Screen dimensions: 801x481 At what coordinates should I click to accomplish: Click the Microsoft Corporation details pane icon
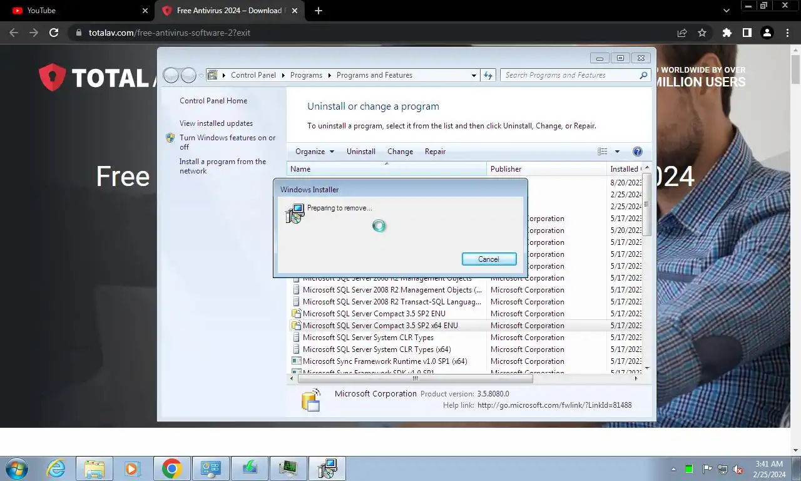click(x=311, y=400)
